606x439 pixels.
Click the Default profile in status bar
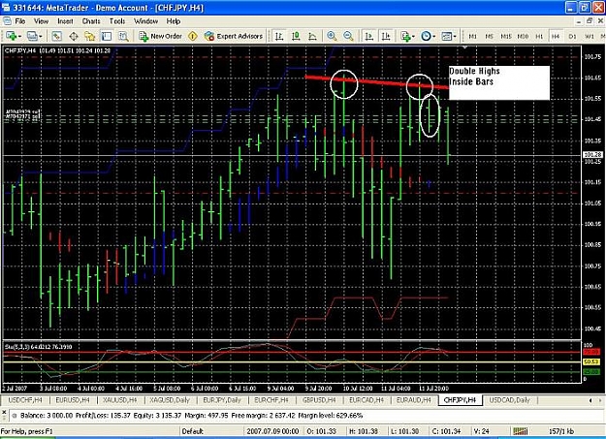click(193, 431)
